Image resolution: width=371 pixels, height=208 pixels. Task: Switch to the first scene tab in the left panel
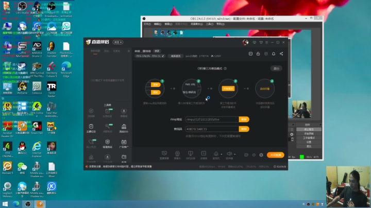[x=95, y=51]
